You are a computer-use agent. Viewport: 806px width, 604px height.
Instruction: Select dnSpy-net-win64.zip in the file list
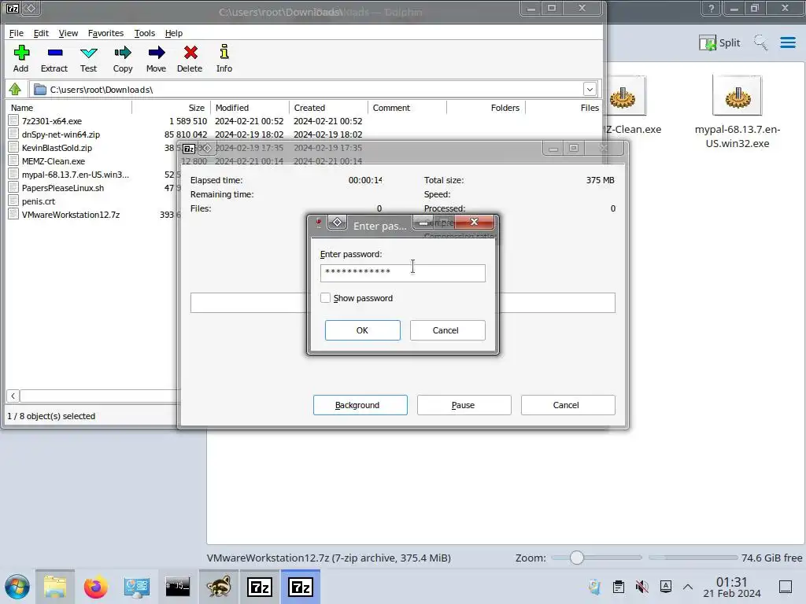tap(61, 134)
